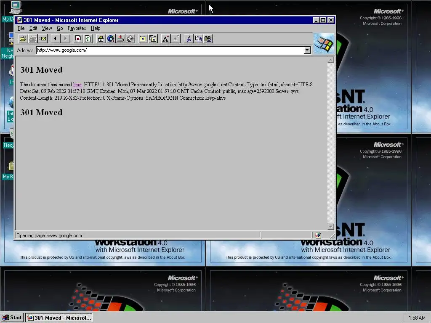Click the newspaper toolbar icon
The image size is (431, 323).
(130, 39)
